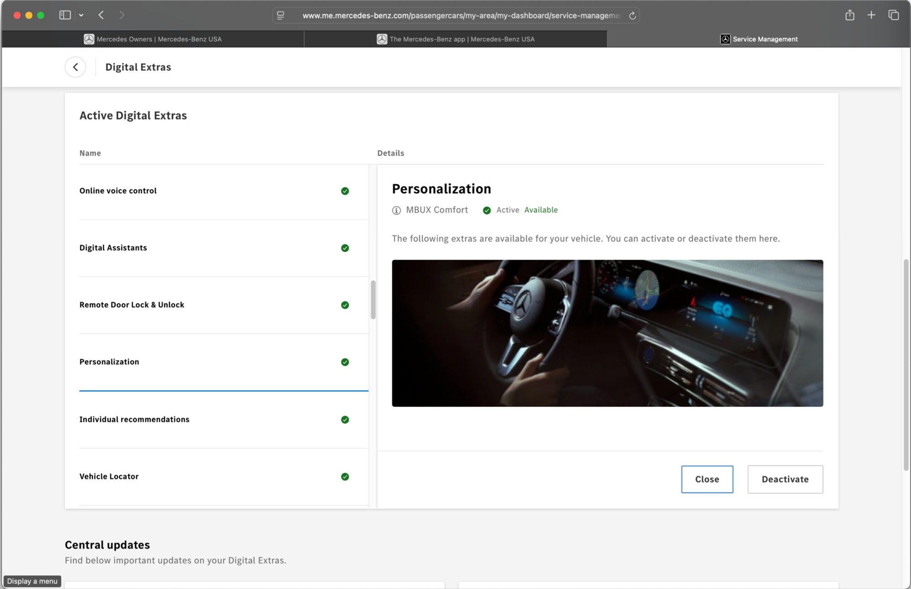Click Safari's sidebar toggle icon
Screen dimensions: 911x589
(x=65, y=15)
